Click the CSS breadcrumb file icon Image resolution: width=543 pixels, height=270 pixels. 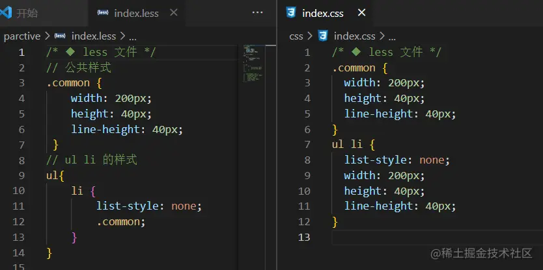(323, 36)
